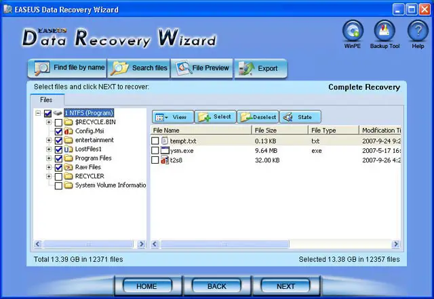Screen dimensions: 434x299
Task: Click the title bar application icon
Action: (7, 9)
